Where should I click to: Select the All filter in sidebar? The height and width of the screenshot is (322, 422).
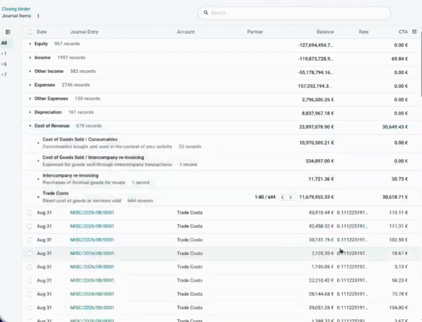pyautogui.click(x=4, y=43)
